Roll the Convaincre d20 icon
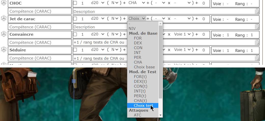 tap(4, 34)
